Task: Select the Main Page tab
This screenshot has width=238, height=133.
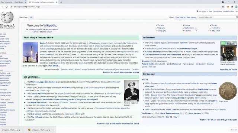Action: [23, 17]
